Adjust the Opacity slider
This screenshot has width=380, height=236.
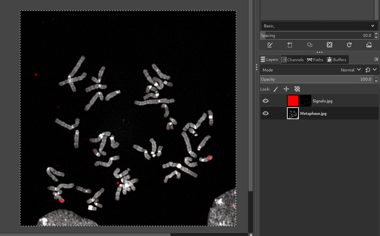[317, 79]
